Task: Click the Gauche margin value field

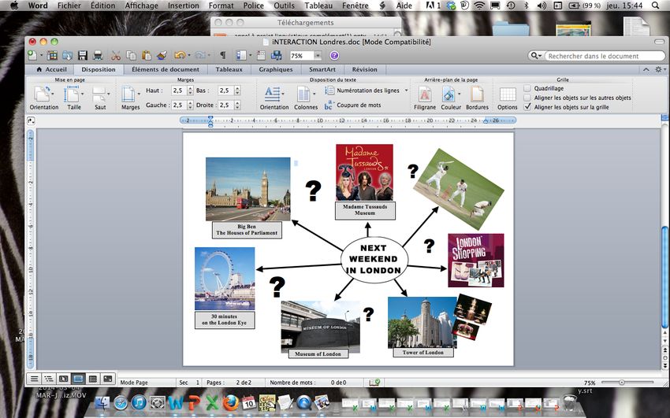Action: (179, 105)
